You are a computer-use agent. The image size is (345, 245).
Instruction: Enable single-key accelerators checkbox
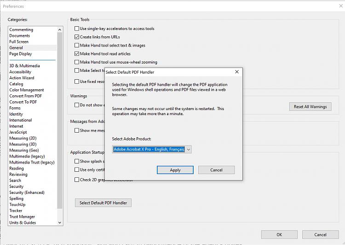77,29
